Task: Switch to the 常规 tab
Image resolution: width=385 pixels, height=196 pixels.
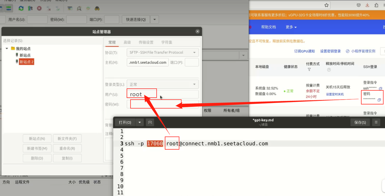Action: pos(112,42)
